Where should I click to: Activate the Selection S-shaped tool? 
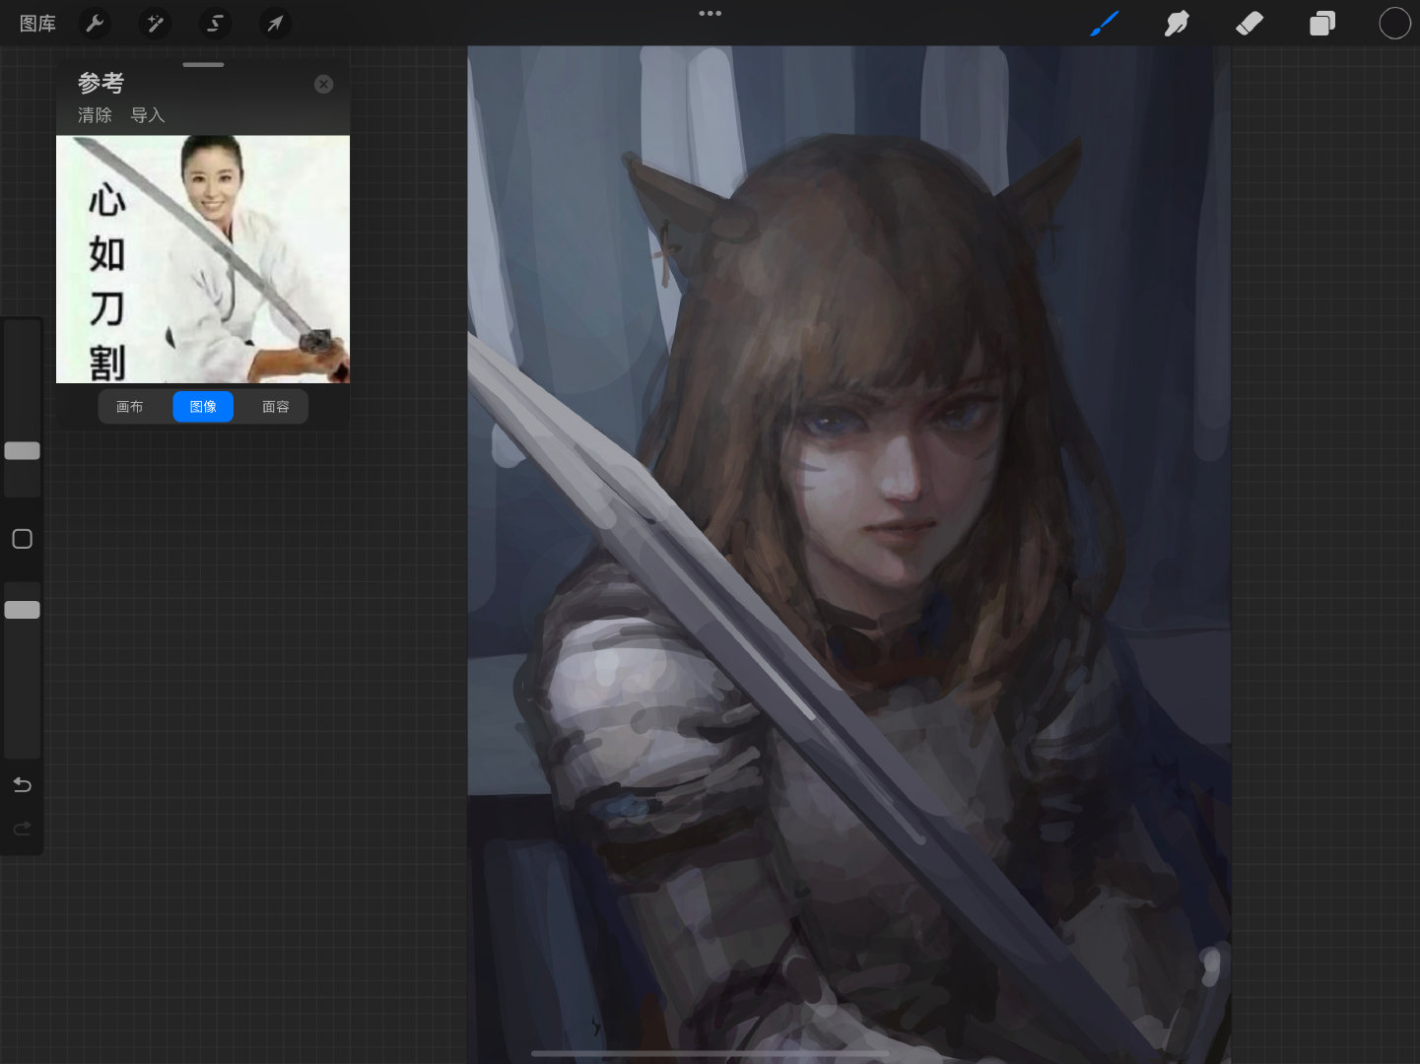(x=215, y=23)
